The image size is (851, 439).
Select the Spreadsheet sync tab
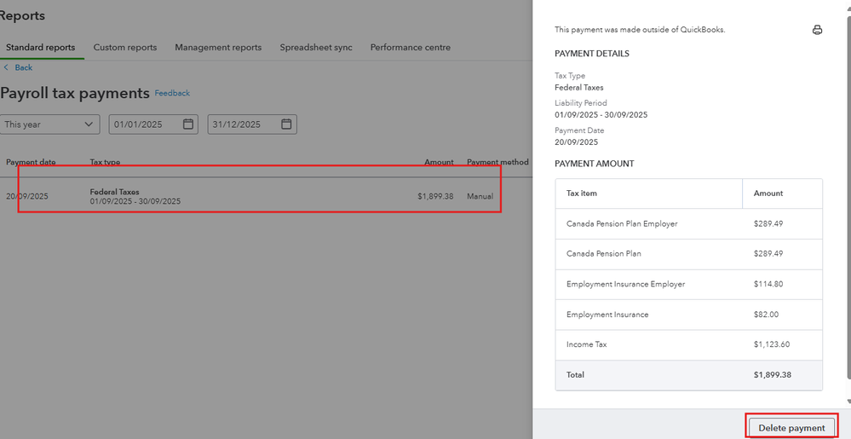coord(316,48)
